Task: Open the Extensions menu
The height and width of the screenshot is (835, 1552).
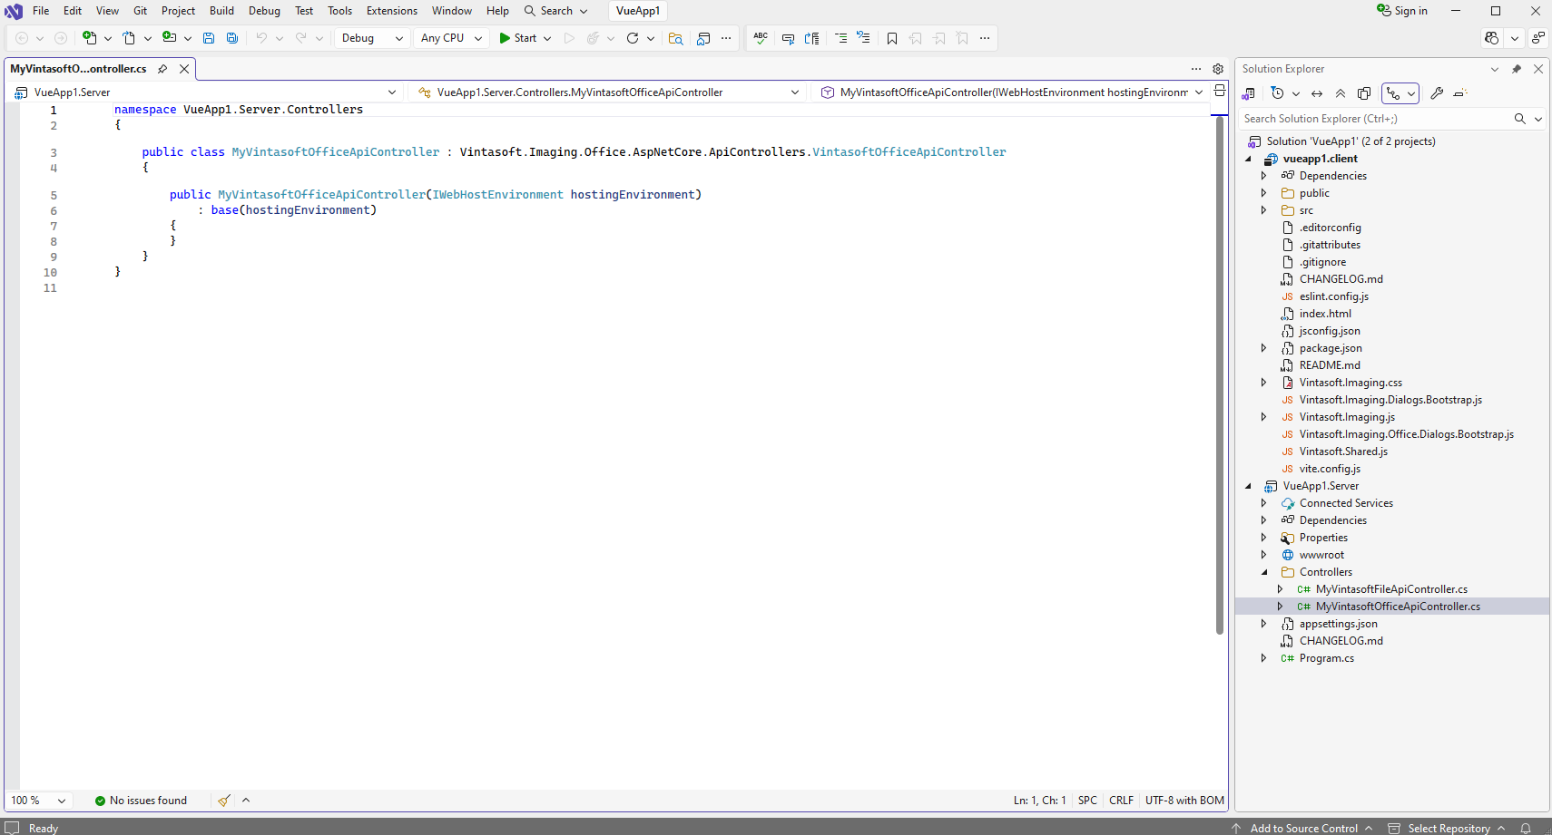Action: coord(391,11)
